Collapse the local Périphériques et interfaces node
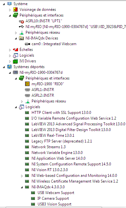This screenshot has height=208, width=126. pyautogui.click(x=10, y=16)
